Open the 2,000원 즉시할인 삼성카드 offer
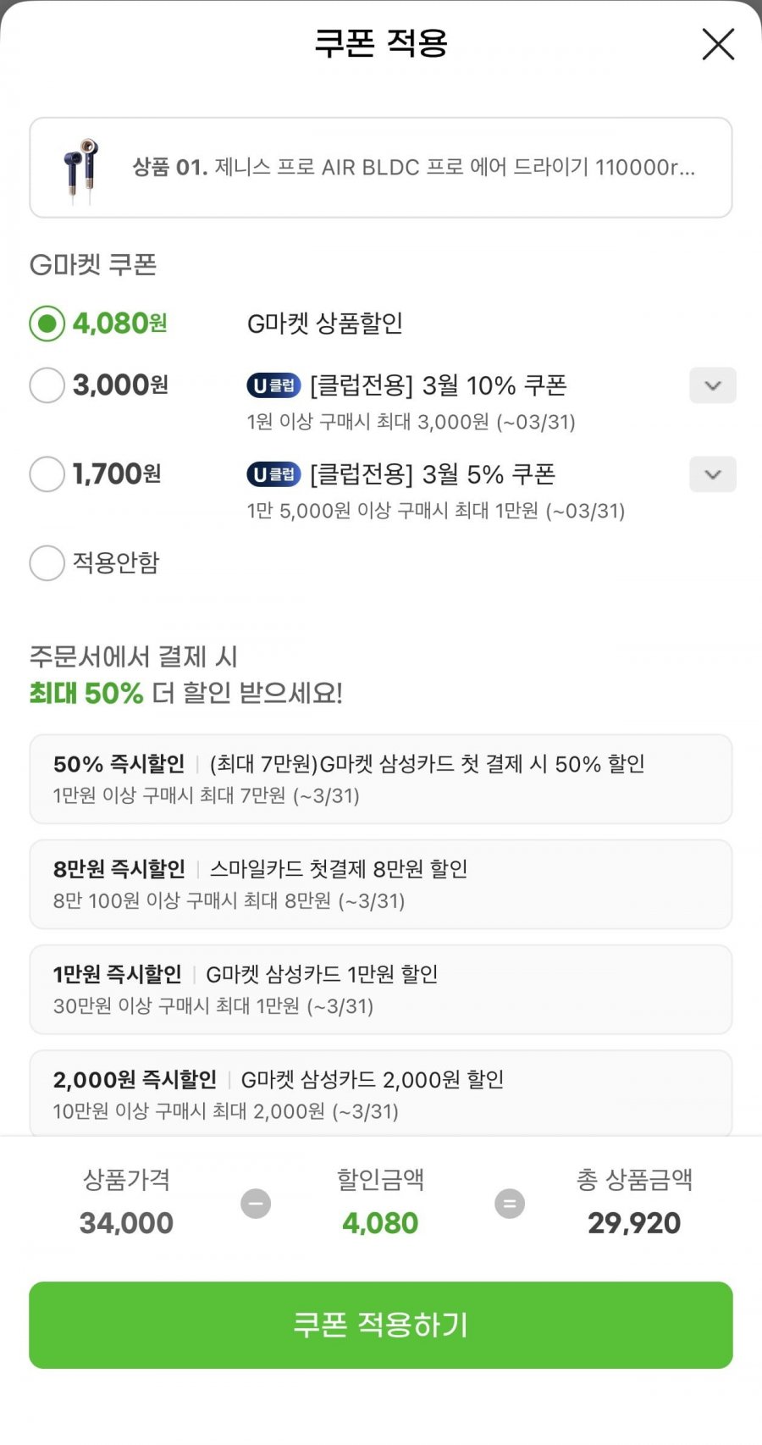 click(381, 1093)
